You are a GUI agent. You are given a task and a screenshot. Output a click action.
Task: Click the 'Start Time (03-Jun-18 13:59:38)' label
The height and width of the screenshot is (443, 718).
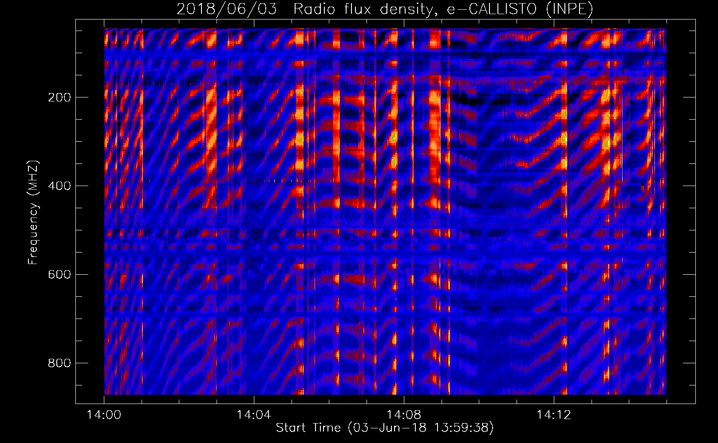[x=385, y=428]
